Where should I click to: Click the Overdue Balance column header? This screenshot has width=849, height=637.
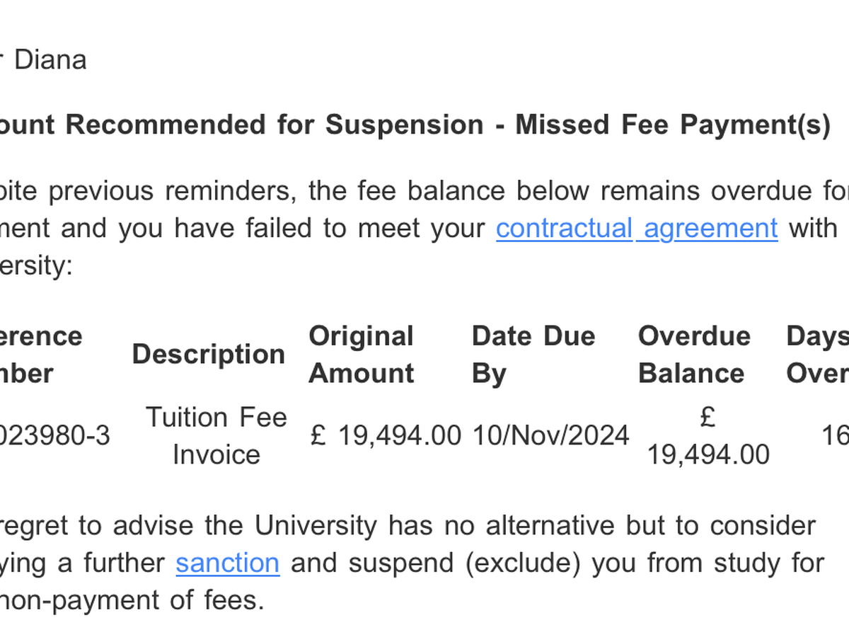[693, 354]
